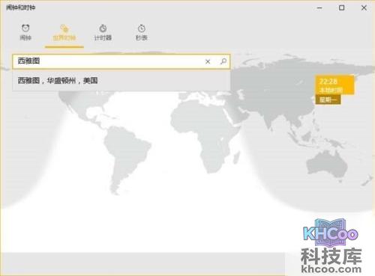Maximize the Alarms & Clock window
The image size is (375, 276).
[x=342, y=8]
